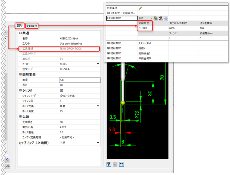This screenshot has height=175, width=230.
Task: Switch to the 図形 tab
Action: [19, 26]
